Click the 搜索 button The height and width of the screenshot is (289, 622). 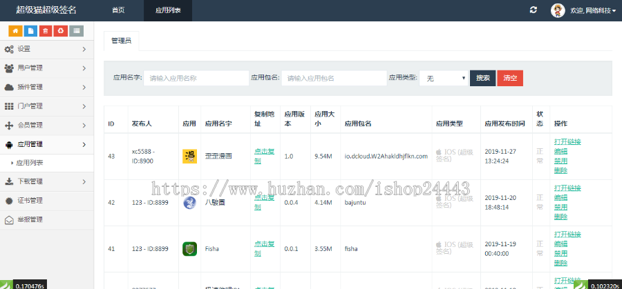[x=483, y=78]
